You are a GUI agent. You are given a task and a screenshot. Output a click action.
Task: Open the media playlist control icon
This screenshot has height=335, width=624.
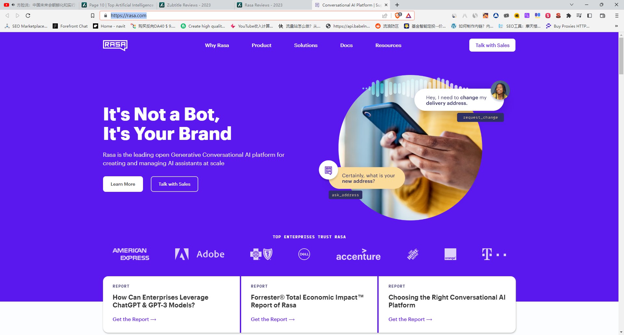[579, 16]
